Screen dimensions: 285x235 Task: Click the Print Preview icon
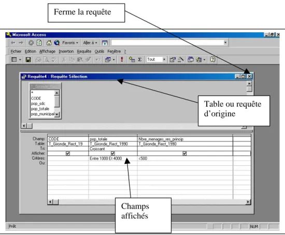click(46, 59)
